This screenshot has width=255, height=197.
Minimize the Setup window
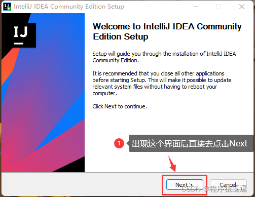[196, 7]
